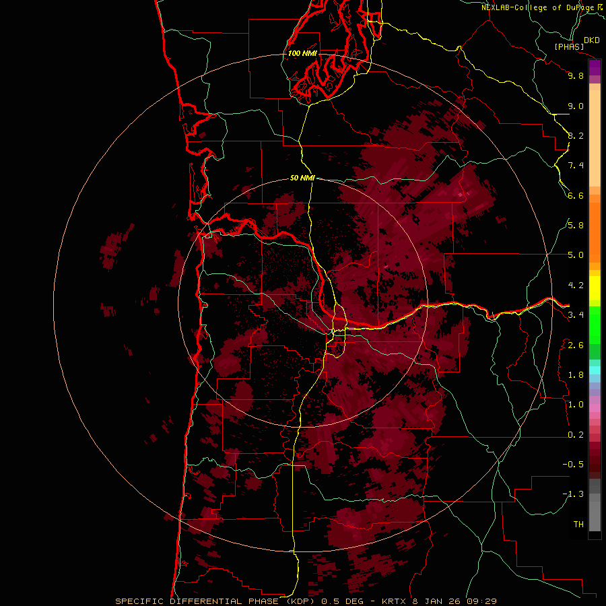
Task: Click the "100 NMI" range ring label
Action: pyautogui.click(x=302, y=53)
